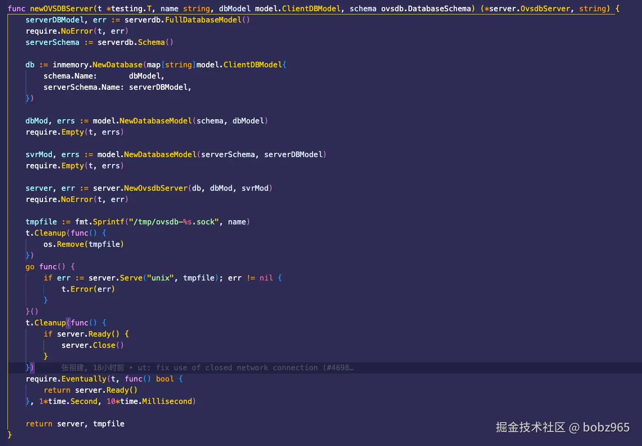Click the "/tmp/ovsdb-%s.sock" string literal
Image resolution: width=642 pixels, height=446 pixels.
click(174, 222)
